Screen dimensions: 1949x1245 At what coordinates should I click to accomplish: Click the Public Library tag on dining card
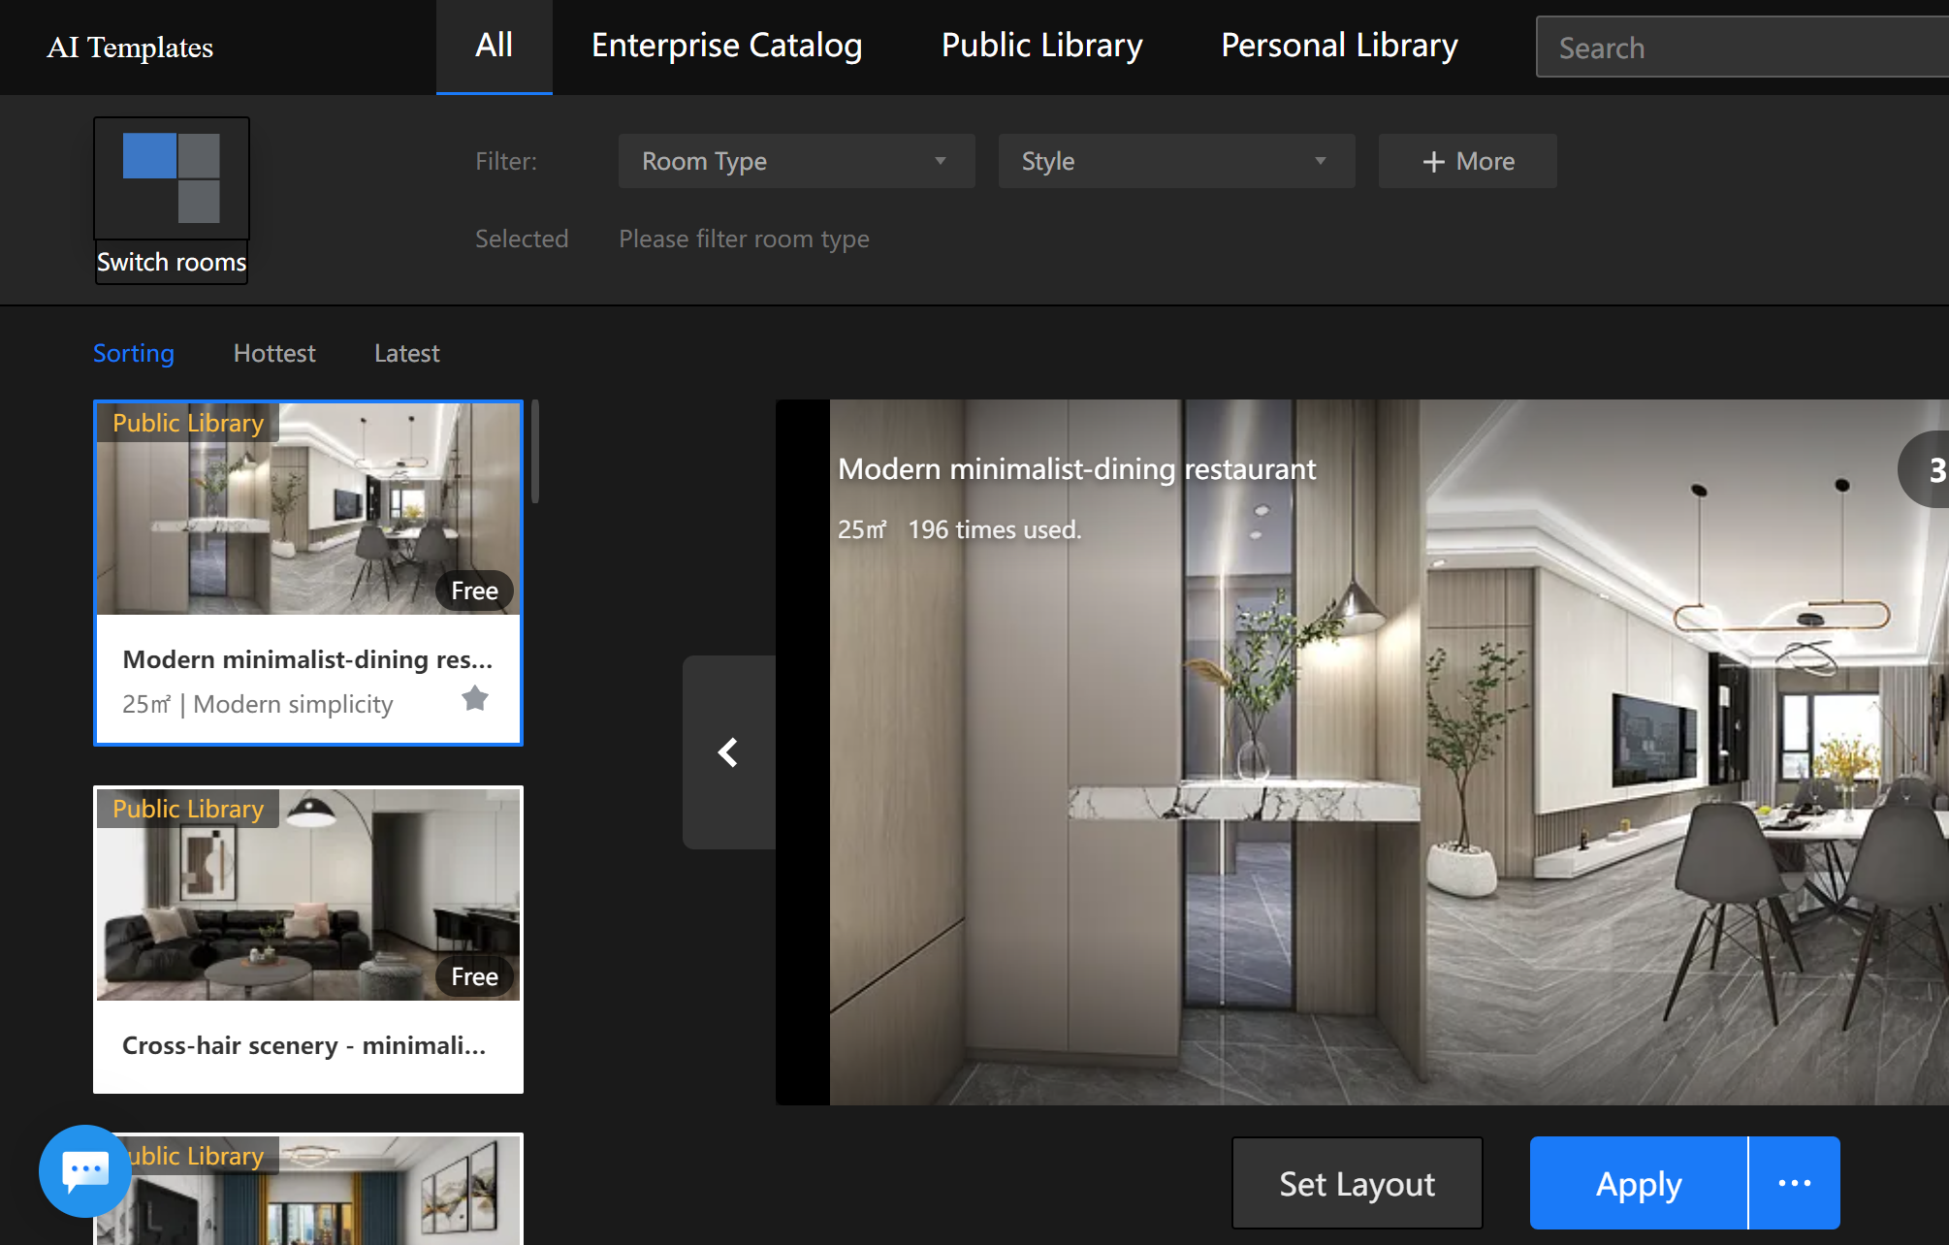tap(188, 423)
